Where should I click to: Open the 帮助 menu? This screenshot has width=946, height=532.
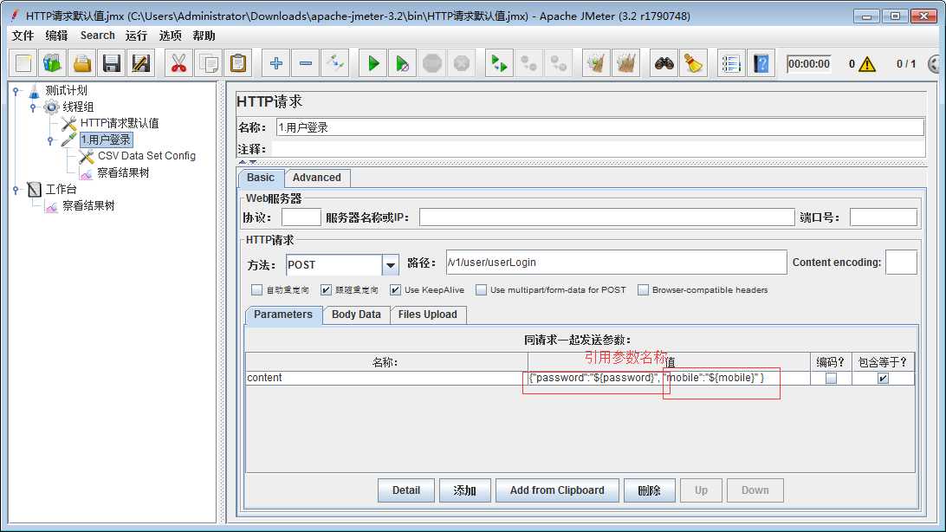click(x=204, y=36)
